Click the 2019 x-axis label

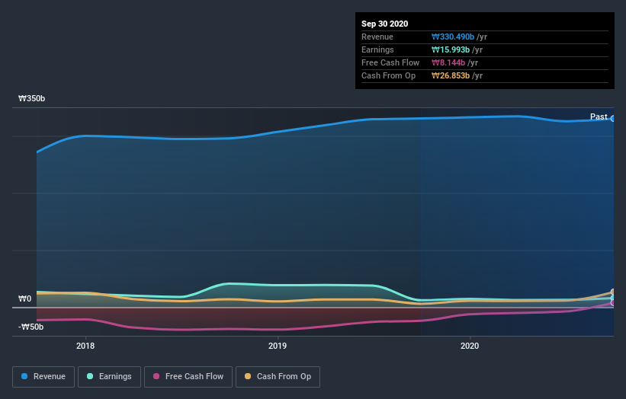(278, 346)
